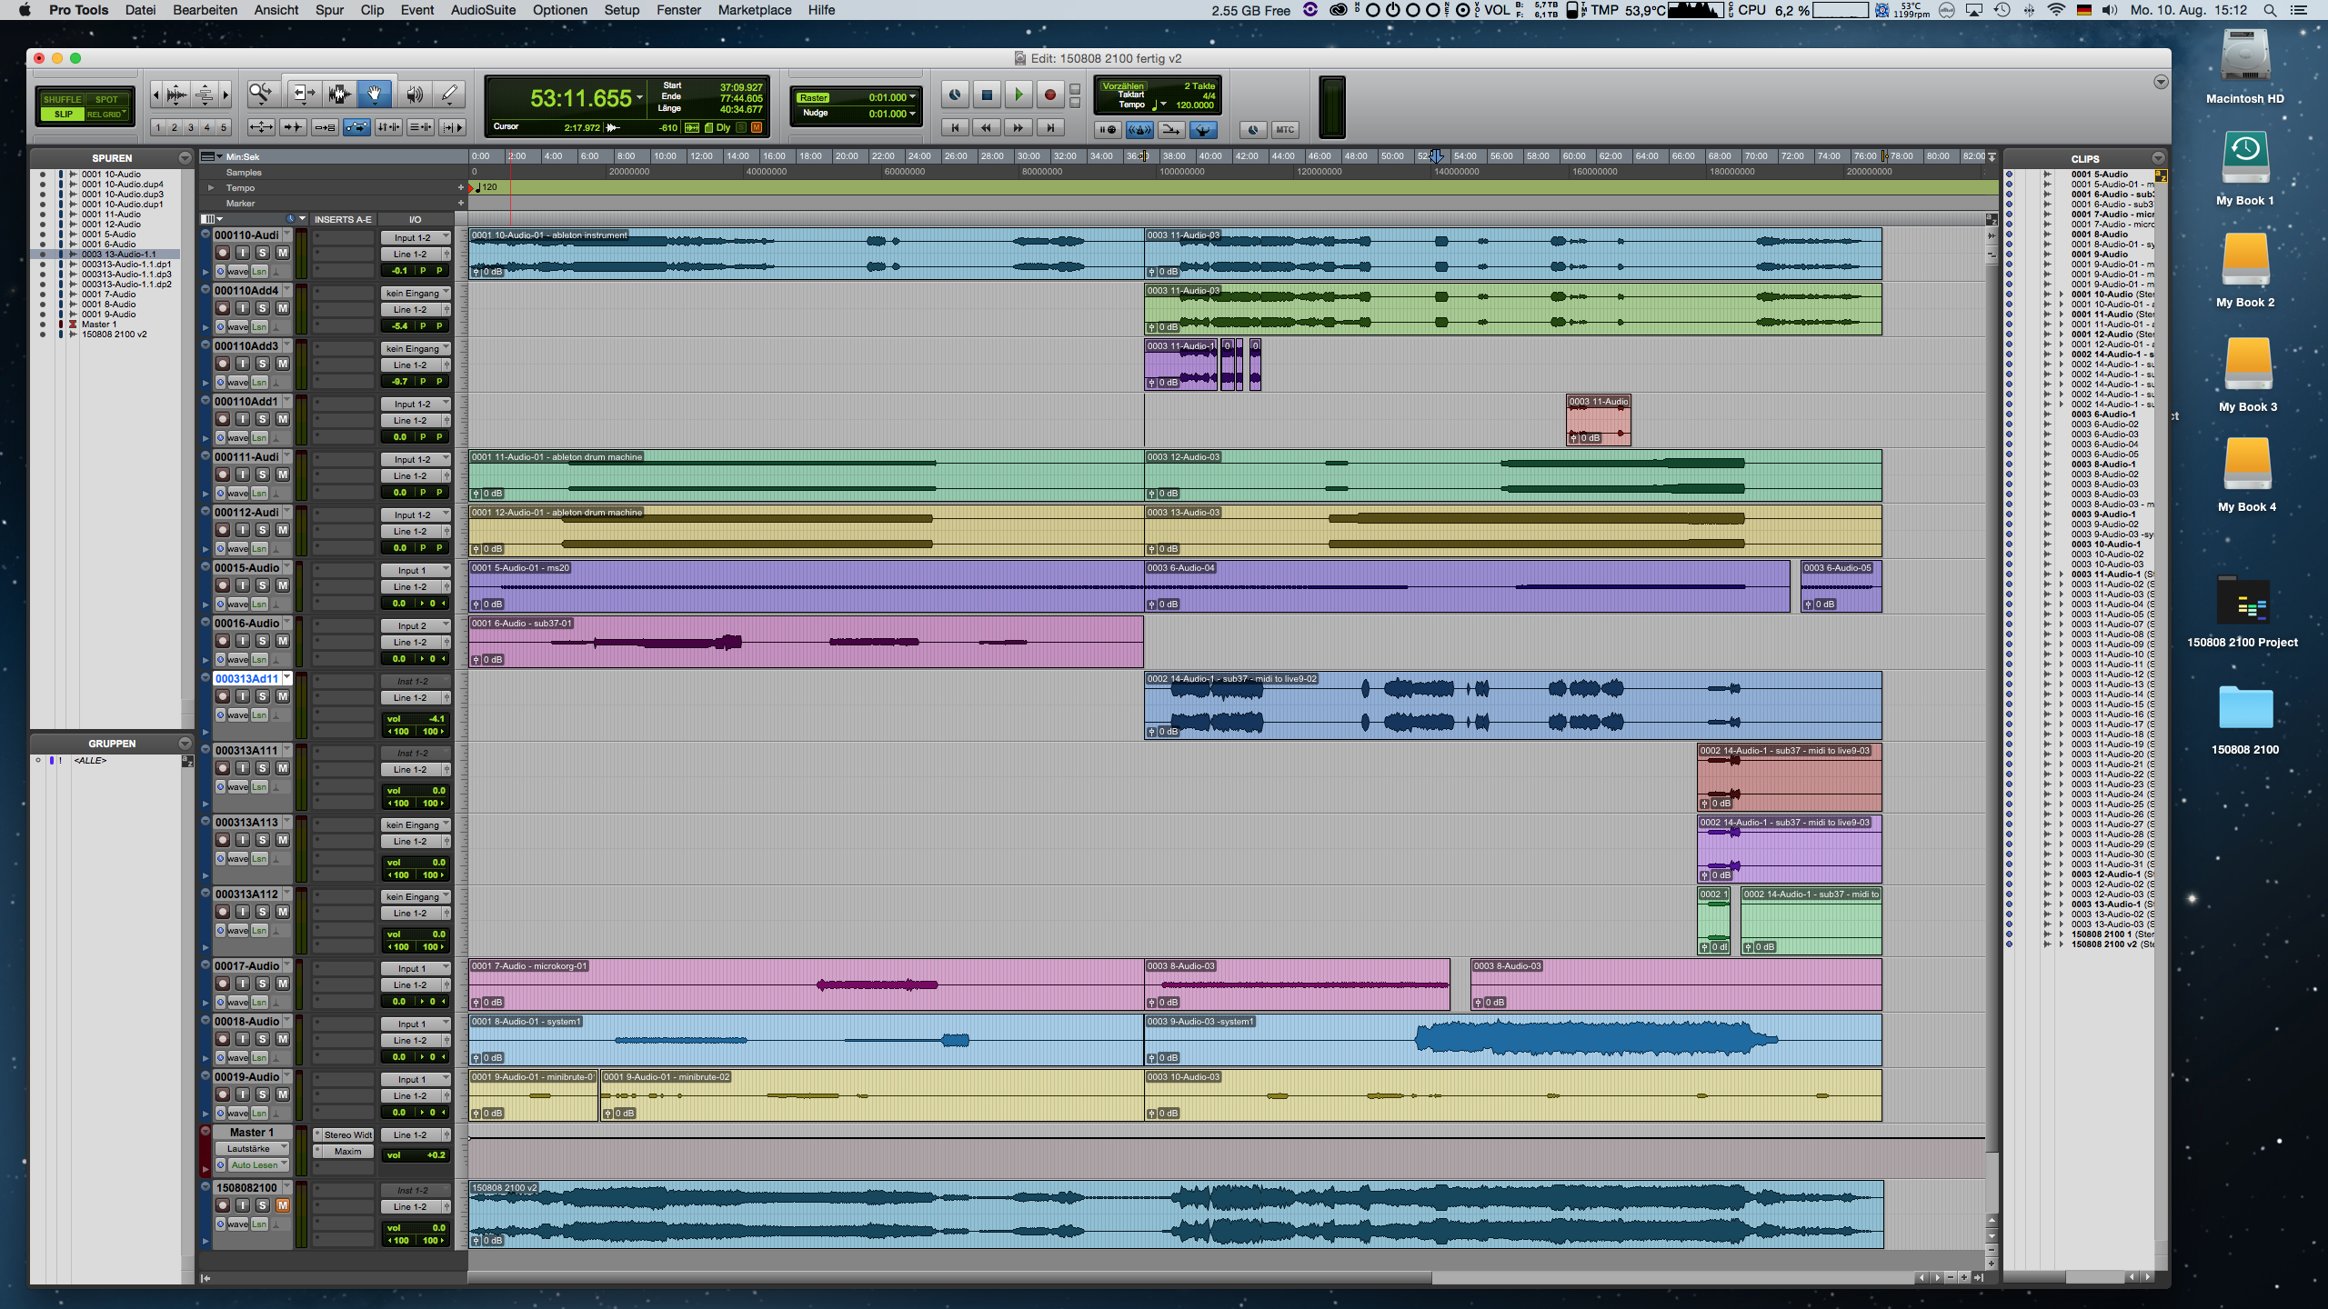2328x1309 pixels.
Task: Click the Rewind transport button
Action: click(x=987, y=128)
